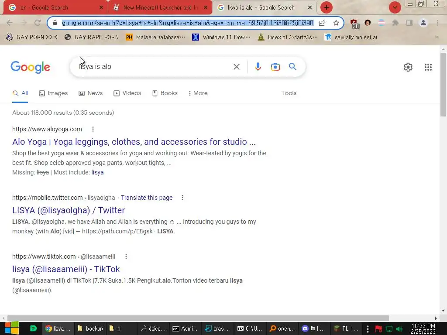Click the taskbar clock showing 10:33 PM
The width and height of the screenshot is (447, 335).
[x=423, y=329]
